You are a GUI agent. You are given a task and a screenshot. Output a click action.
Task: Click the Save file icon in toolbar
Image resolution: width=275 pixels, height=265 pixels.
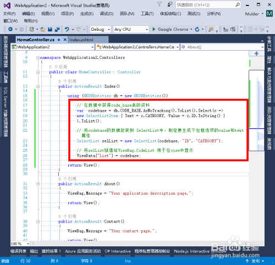click(50, 29)
